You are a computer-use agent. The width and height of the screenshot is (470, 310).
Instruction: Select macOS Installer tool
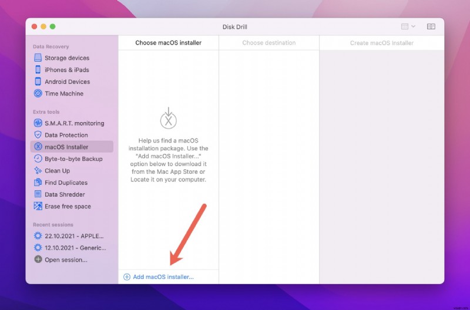tap(72, 147)
